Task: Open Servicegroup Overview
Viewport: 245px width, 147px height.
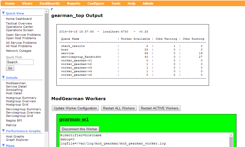Action: point(23,113)
